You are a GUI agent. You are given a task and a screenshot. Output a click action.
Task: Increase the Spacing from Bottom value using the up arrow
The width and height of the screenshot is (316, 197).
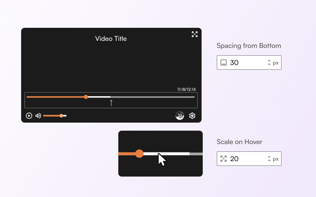[269, 60]
